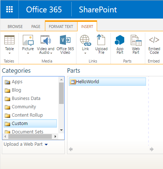Screen dimensions: 163x169
Task: Click the Categories horizontal scroll left arrow
Action: (x=5, y=137)
